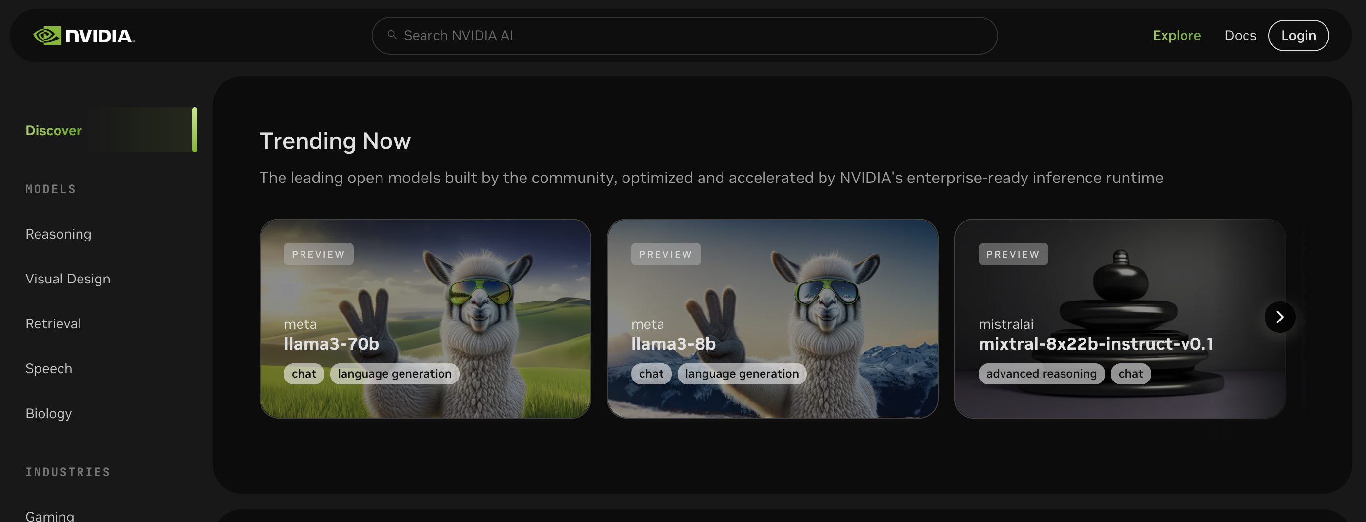The height and width of the screenshot is (522, 1366).
Task: Open the Explore link
Action: pyautogui.click(x=1176, y=36)
